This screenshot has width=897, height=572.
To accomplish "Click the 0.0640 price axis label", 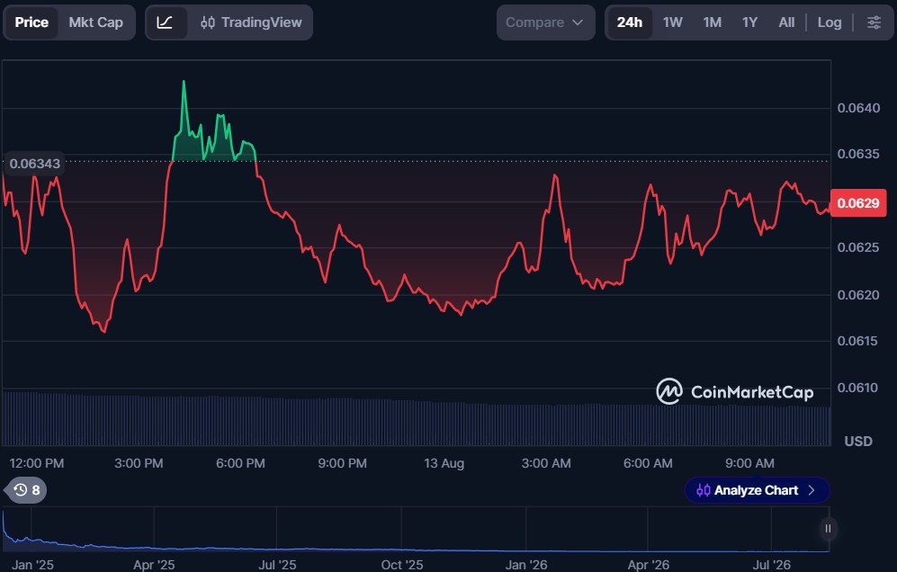I will point(858,108).
